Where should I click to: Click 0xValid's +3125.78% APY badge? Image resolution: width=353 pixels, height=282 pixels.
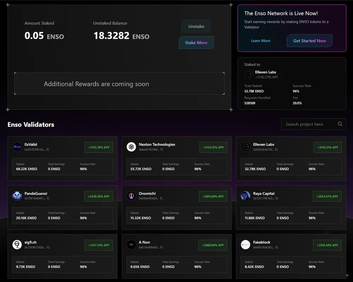click(x=99, y=147)
